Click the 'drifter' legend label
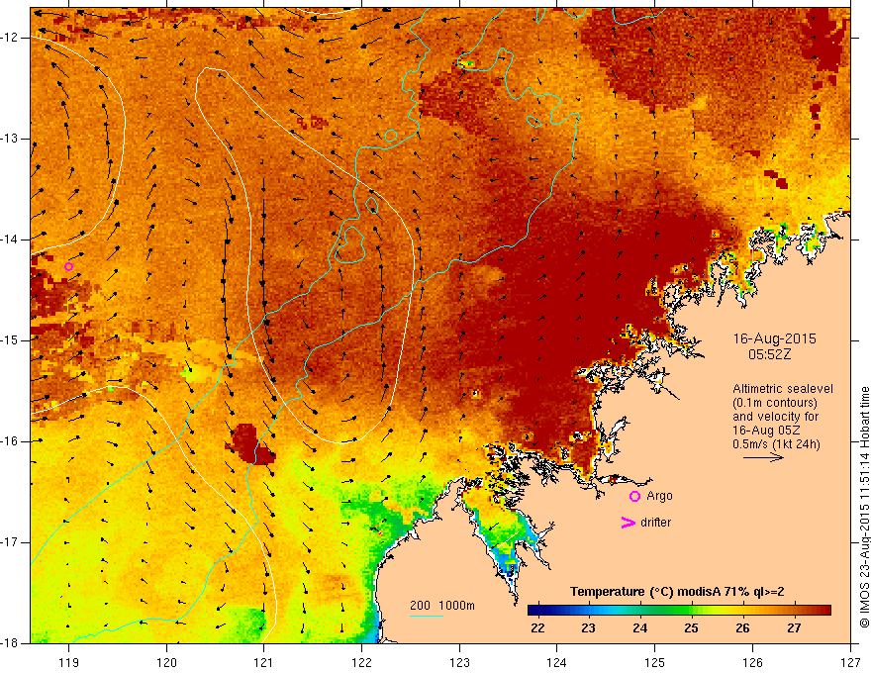Image resolution: width=871 pixels, height=673 pixels. 655,523
